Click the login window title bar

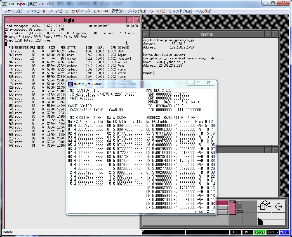click(x=69, y=20)
